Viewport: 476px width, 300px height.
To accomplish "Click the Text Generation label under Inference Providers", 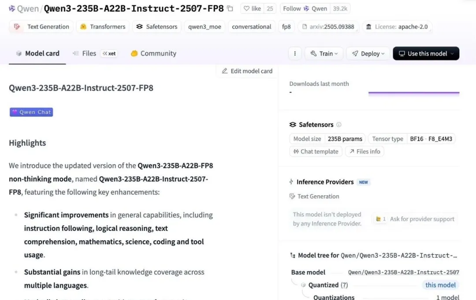I will click(x=318, y=196).
